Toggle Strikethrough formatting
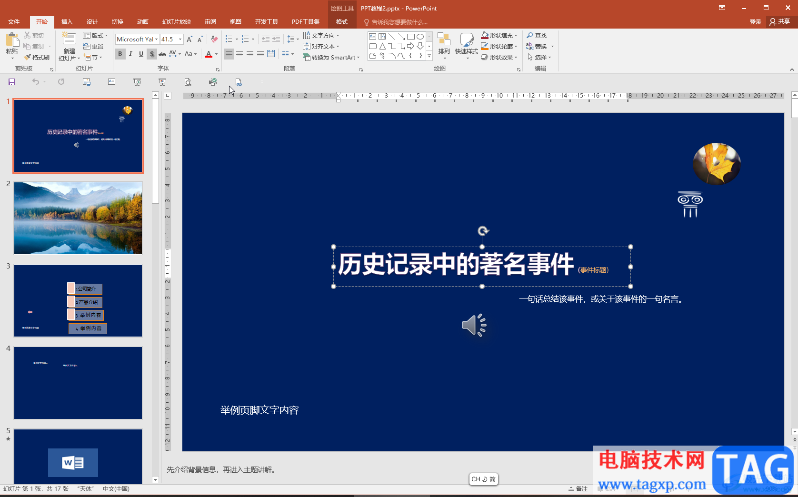Viewport: 798px width, 497px height. pyautogui.click(x=162, y=54)
